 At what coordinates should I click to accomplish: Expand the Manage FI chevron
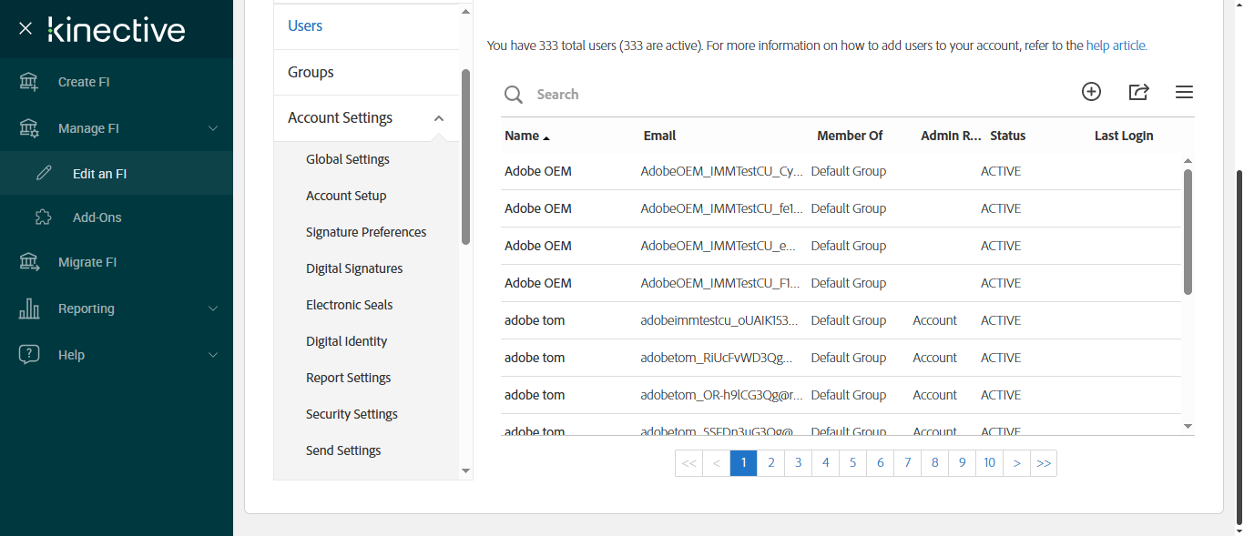coord(213,128)
